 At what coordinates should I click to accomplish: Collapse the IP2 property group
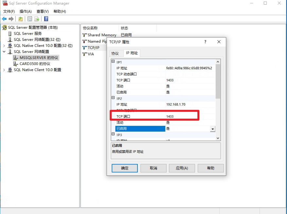click(x=113, y=98)
